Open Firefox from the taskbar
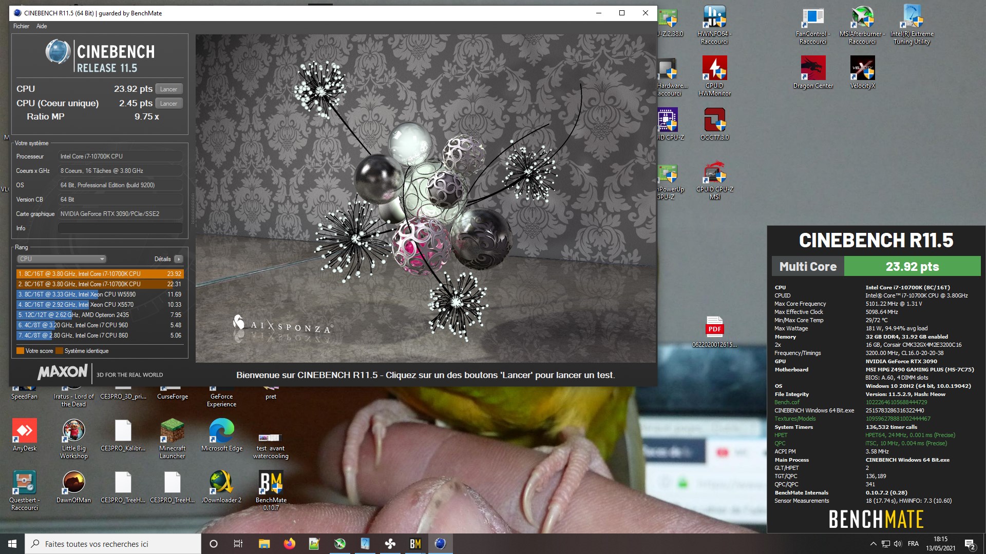 [x=289, y=544]
